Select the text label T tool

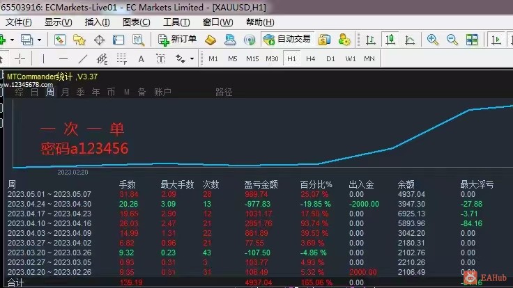click(x=160, y=58)
